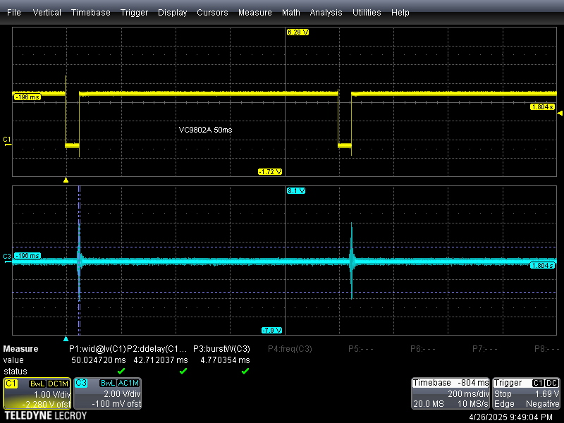Click the Negative slope readout
Image resolution: width=564 pixels, height=423 pixels.
[x=542, y=404]
